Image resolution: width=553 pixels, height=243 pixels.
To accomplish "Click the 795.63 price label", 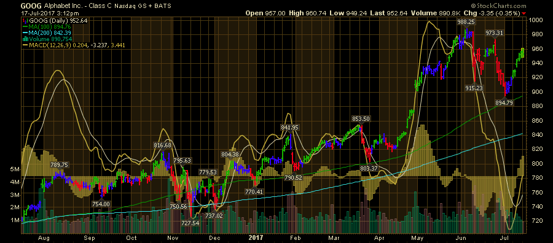I will (182, 161).
